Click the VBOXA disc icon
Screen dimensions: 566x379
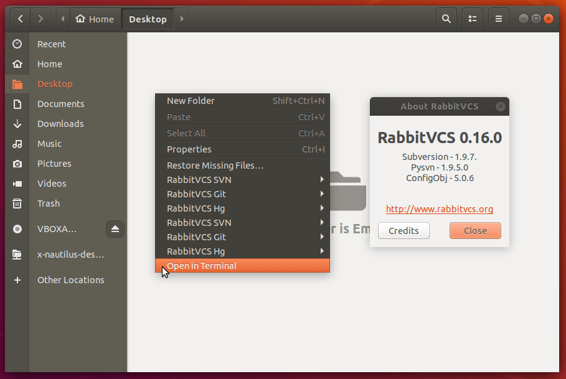click(x=17, y=230)
